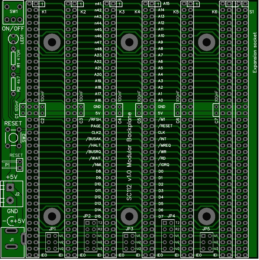The width and height of the screenshot is (259, 260).
Task: Select the D15 data label
Action: coord(98,216)
